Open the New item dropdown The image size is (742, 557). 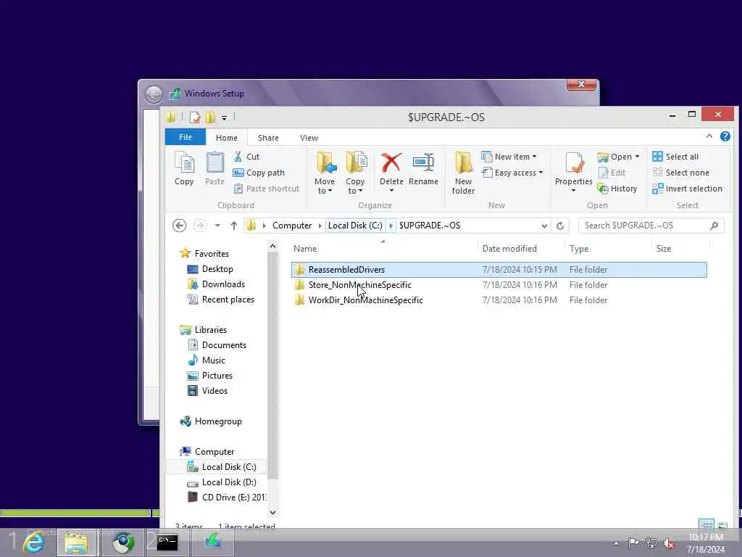pos(509,157)
